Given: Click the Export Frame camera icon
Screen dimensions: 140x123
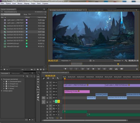Looking at the screenshot, I should point(122,69).
